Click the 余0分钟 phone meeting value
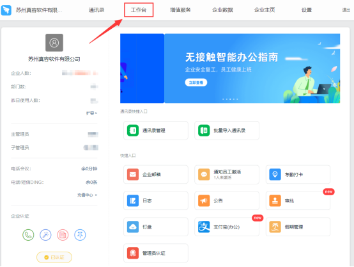354x267 pixels. pyautogui.click(x=89, y=169)
